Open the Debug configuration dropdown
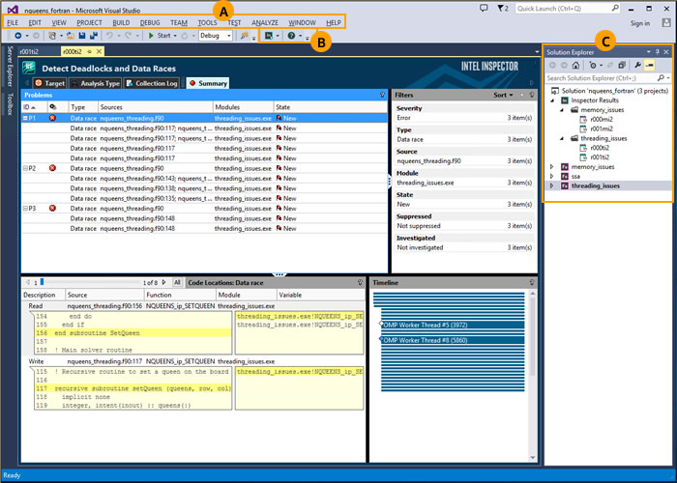The image size is (677, 483). pyautogui.click(x=215, y=36)
